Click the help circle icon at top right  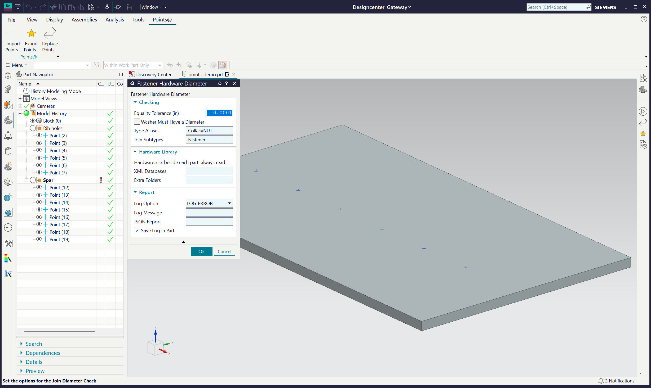tap(644, 19)
